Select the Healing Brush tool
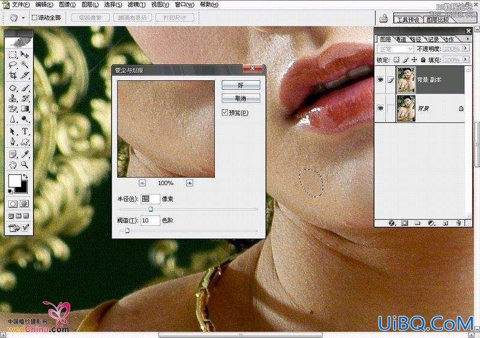 tap(13, 89)
